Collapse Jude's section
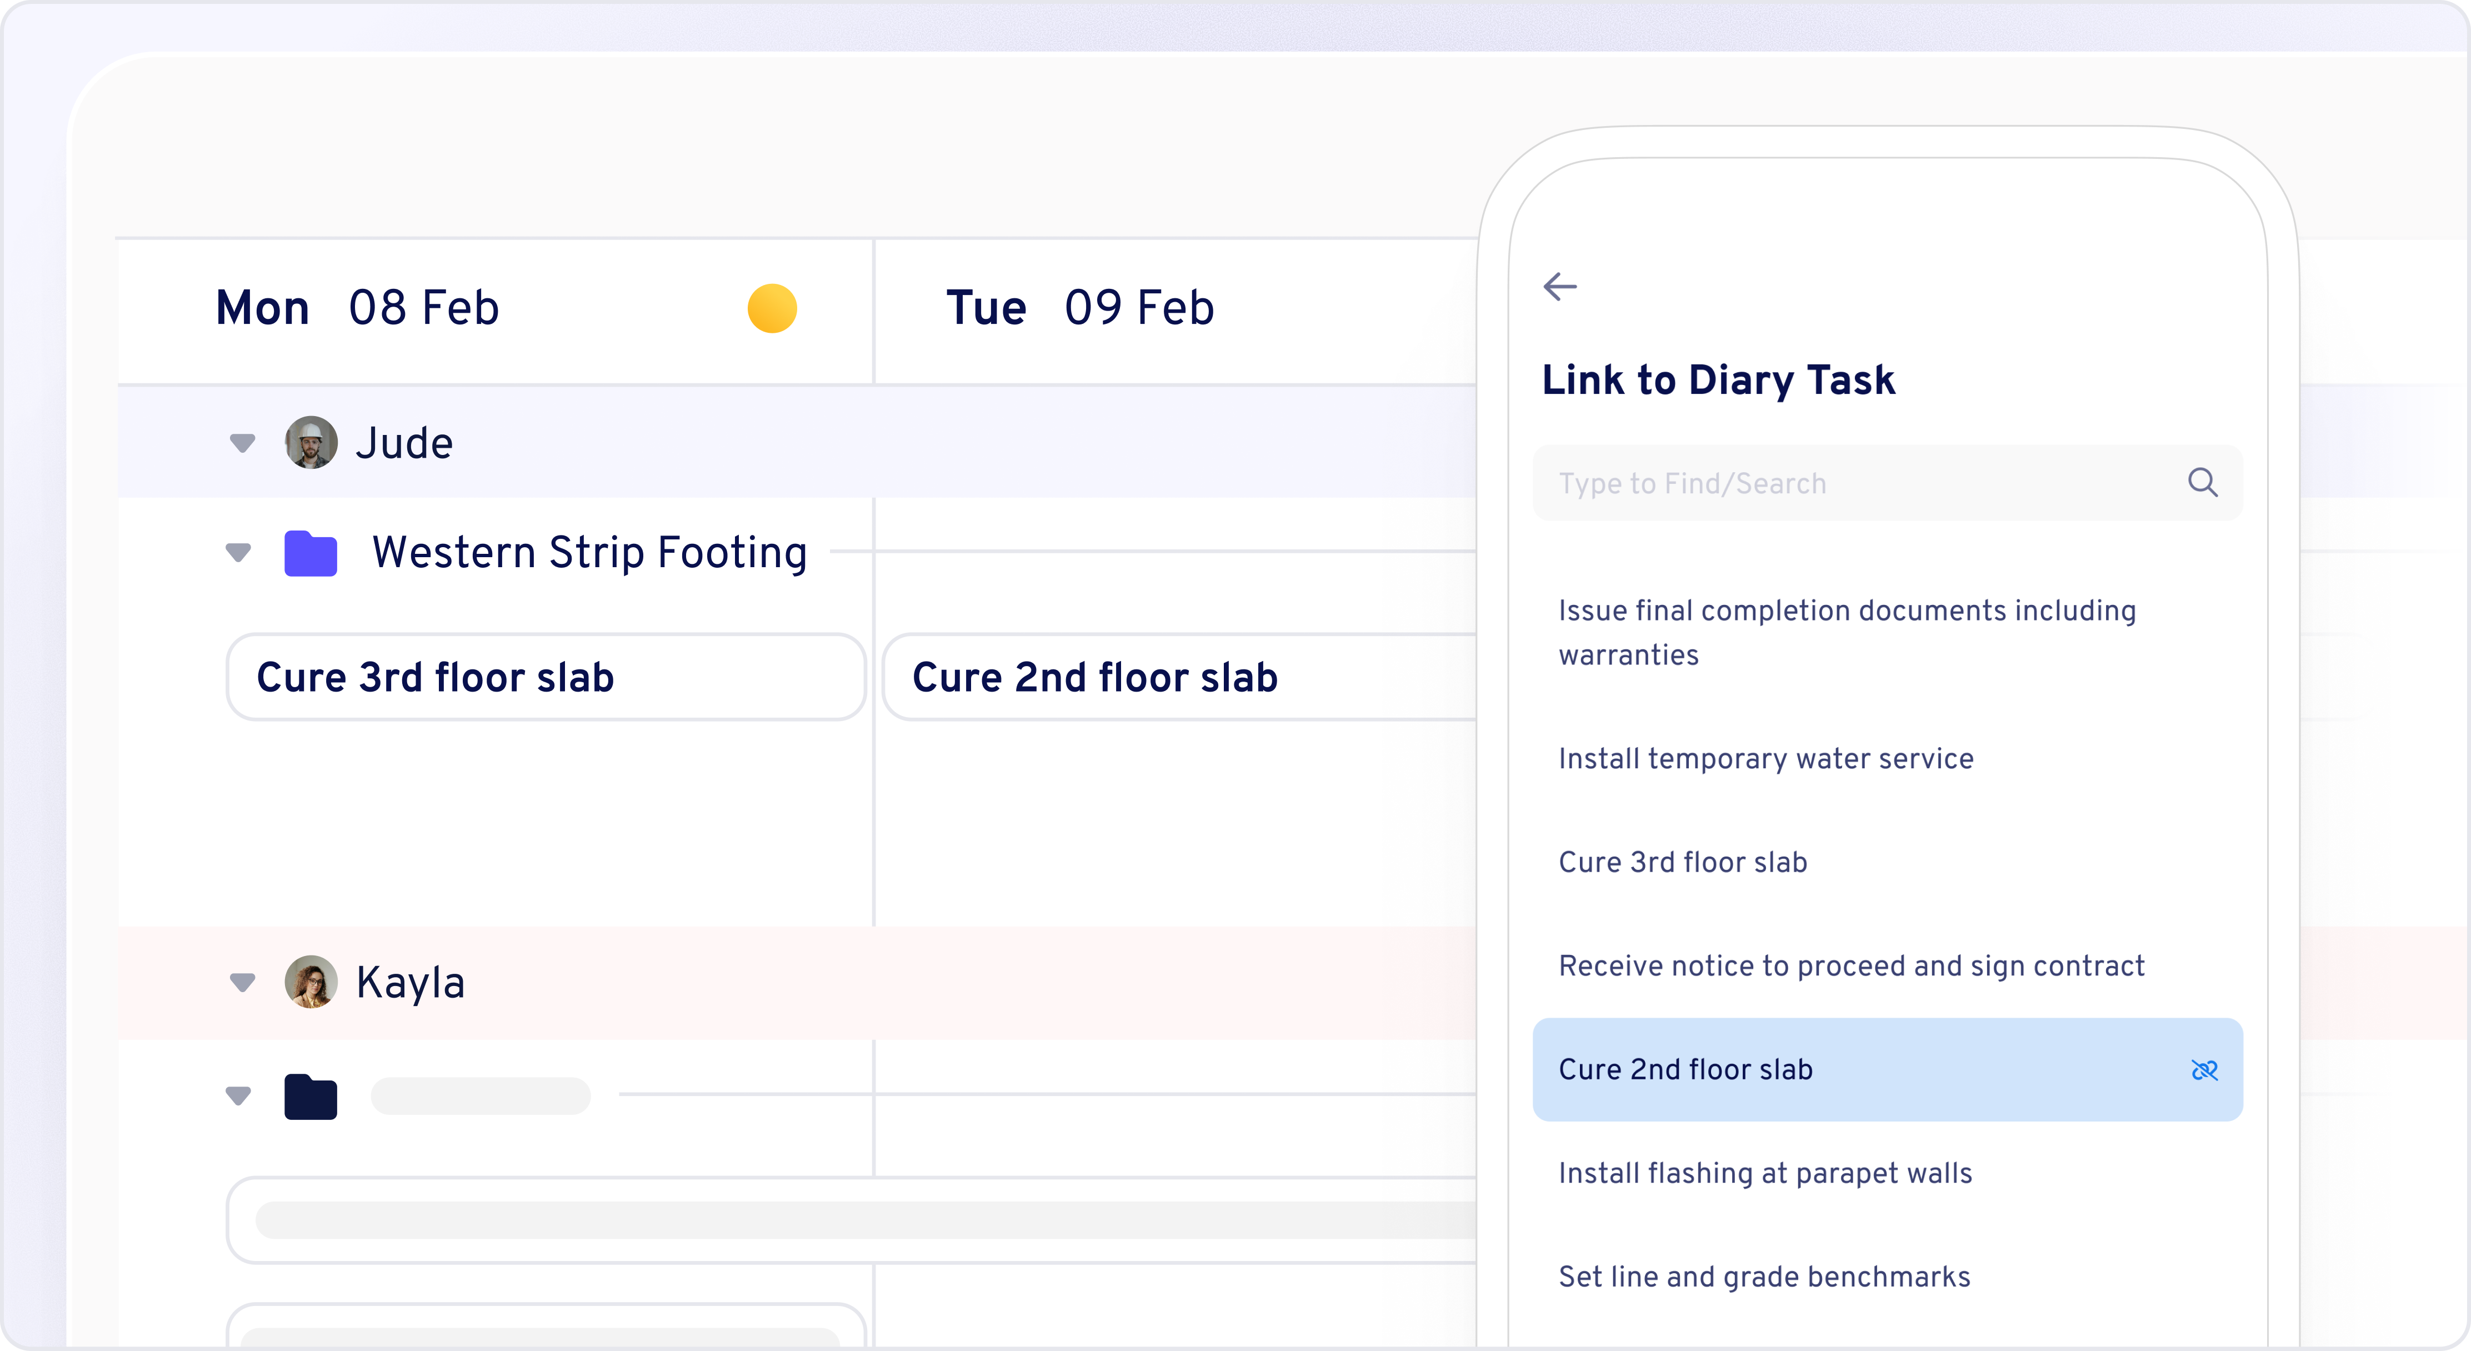The width and height of the screenshot is (2471, 1351). [x=243, y=442]
